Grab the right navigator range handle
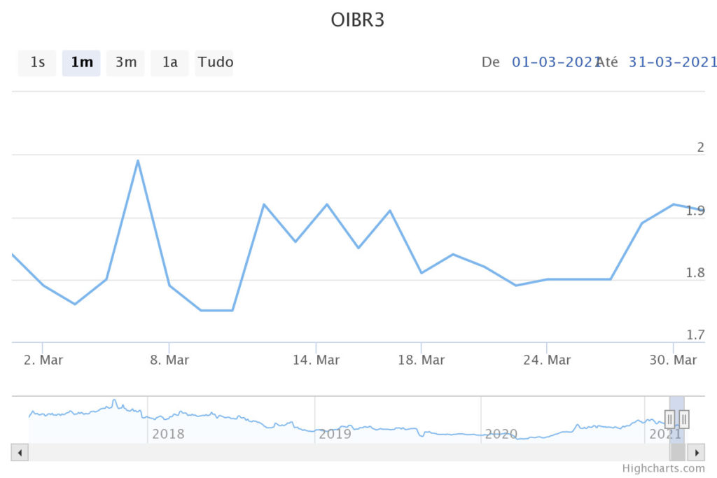This screenshot has width=717, height=478. [x=684, y=419]
